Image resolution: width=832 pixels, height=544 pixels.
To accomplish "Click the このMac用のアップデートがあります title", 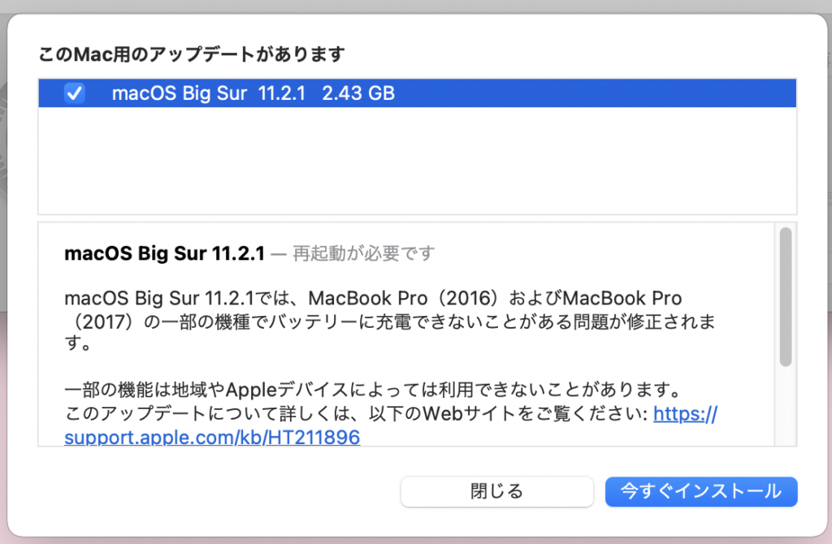I will click(x=192, y=54).
